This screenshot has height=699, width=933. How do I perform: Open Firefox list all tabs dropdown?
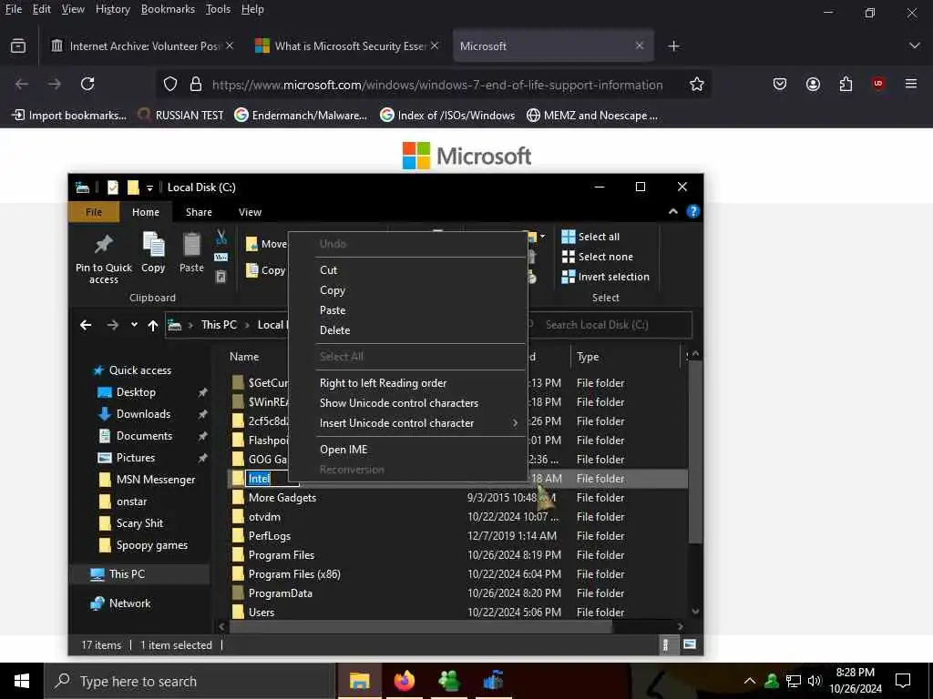pyautogui.click(x=915, y=46)
